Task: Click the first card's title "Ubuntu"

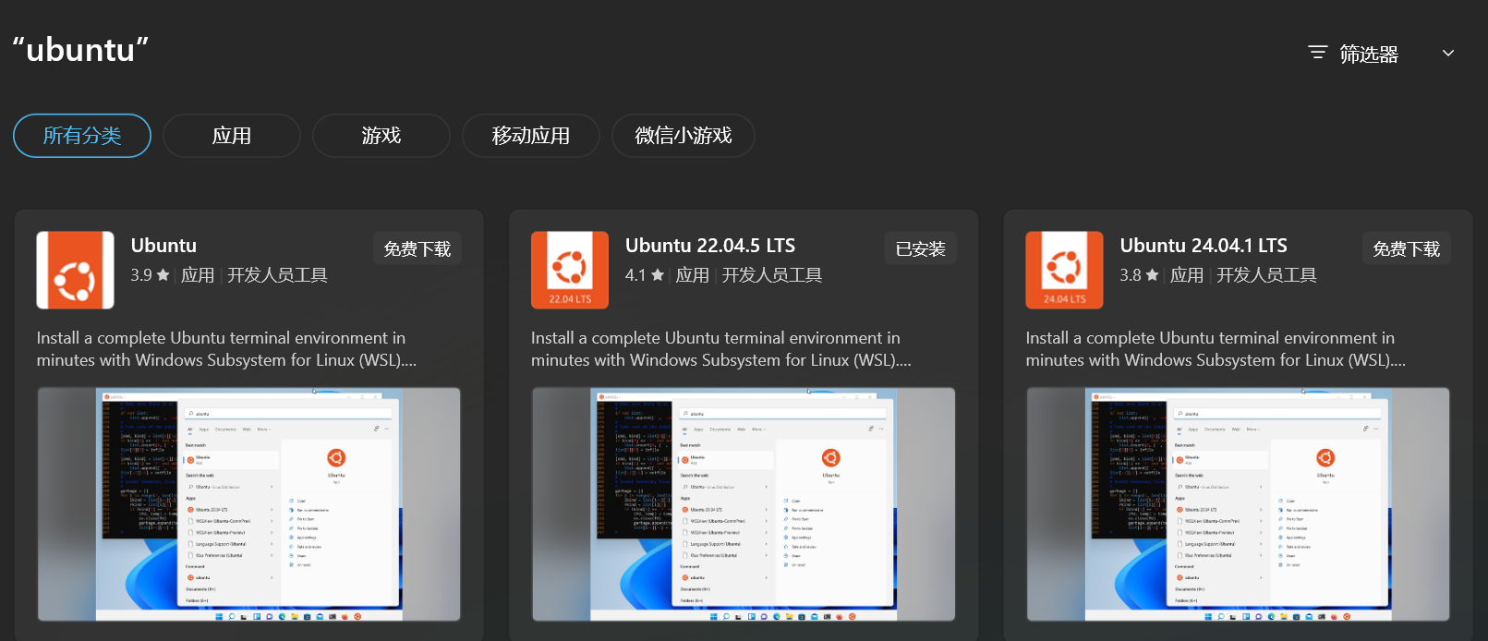Action: pos(163,246)
